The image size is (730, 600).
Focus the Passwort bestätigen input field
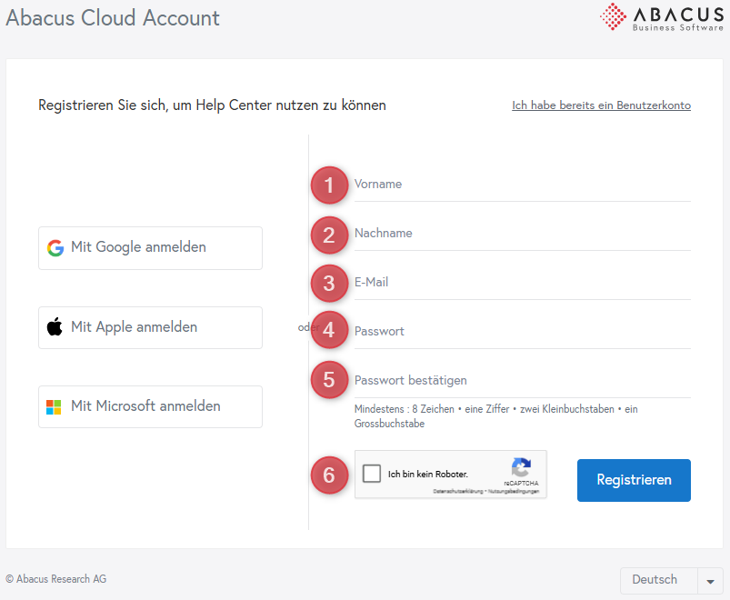pyautogui.click(x=523, y=381)
